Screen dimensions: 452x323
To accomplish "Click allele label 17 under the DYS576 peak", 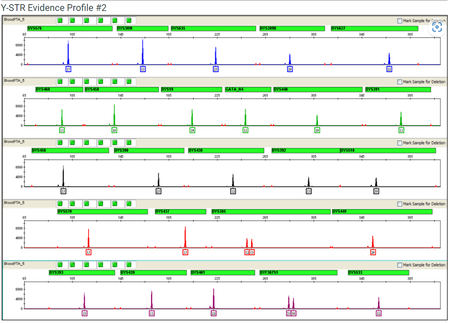I will [68, 69].
